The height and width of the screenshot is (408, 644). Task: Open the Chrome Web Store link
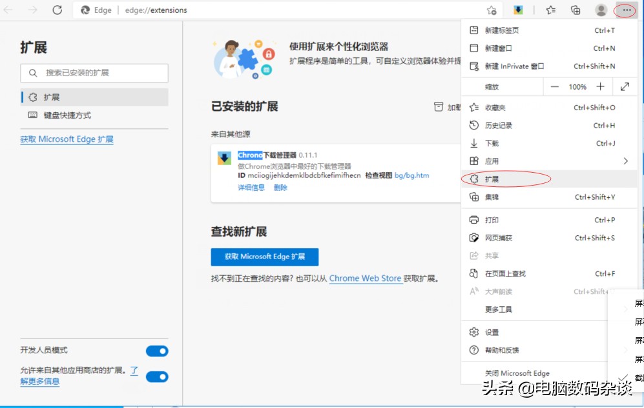pyautogui.click(x=365, y=278)
